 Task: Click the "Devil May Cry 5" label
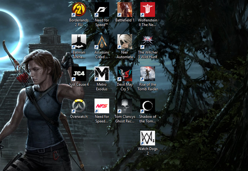[125, 87]
